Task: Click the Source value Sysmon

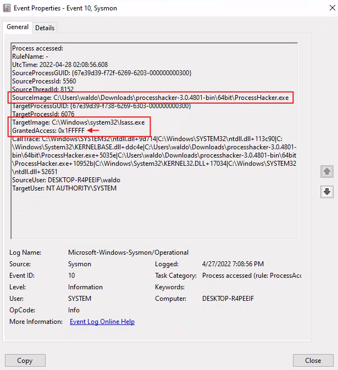Action: click(x=80, y=264)
